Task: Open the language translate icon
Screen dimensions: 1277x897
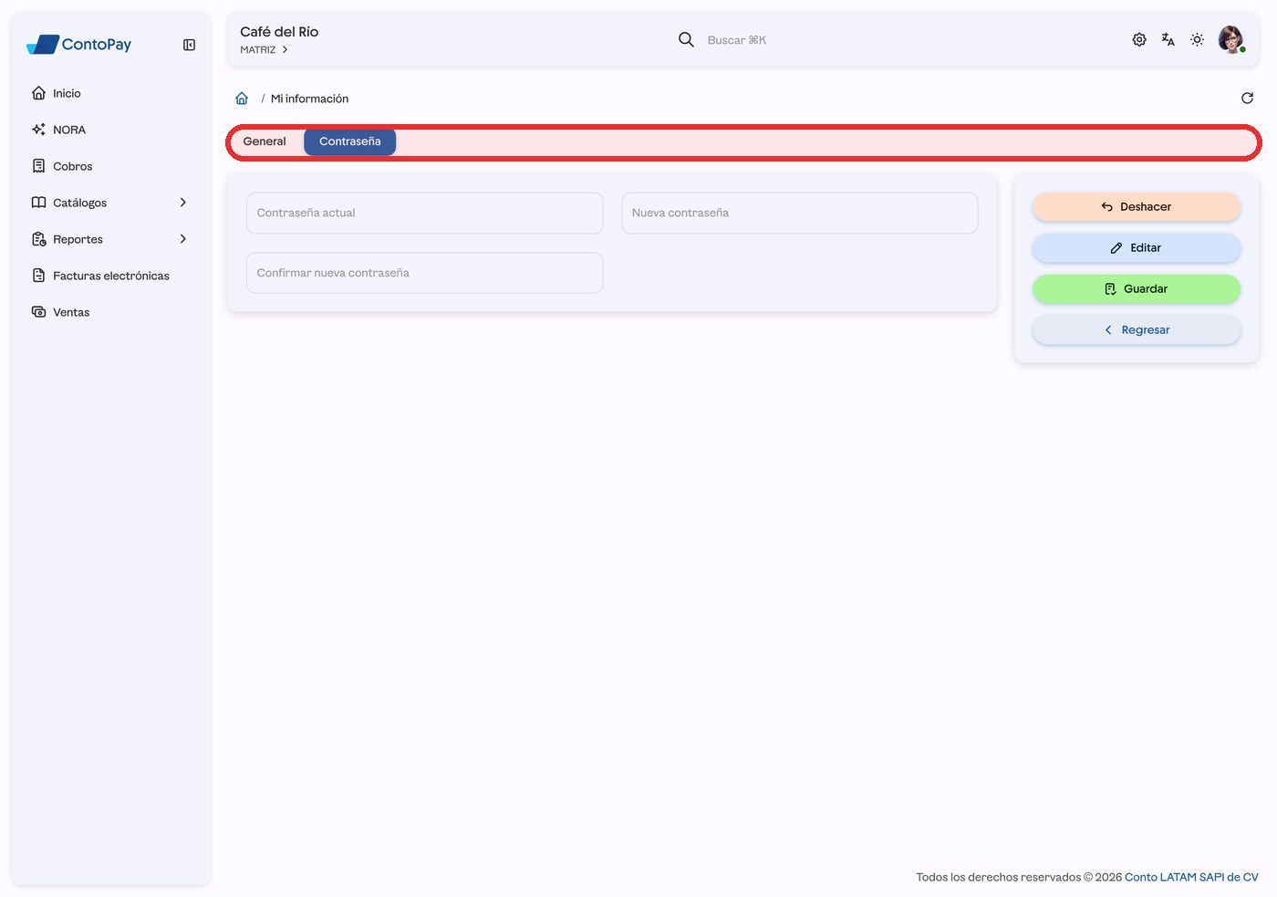Action: (x=1168, y=39)
